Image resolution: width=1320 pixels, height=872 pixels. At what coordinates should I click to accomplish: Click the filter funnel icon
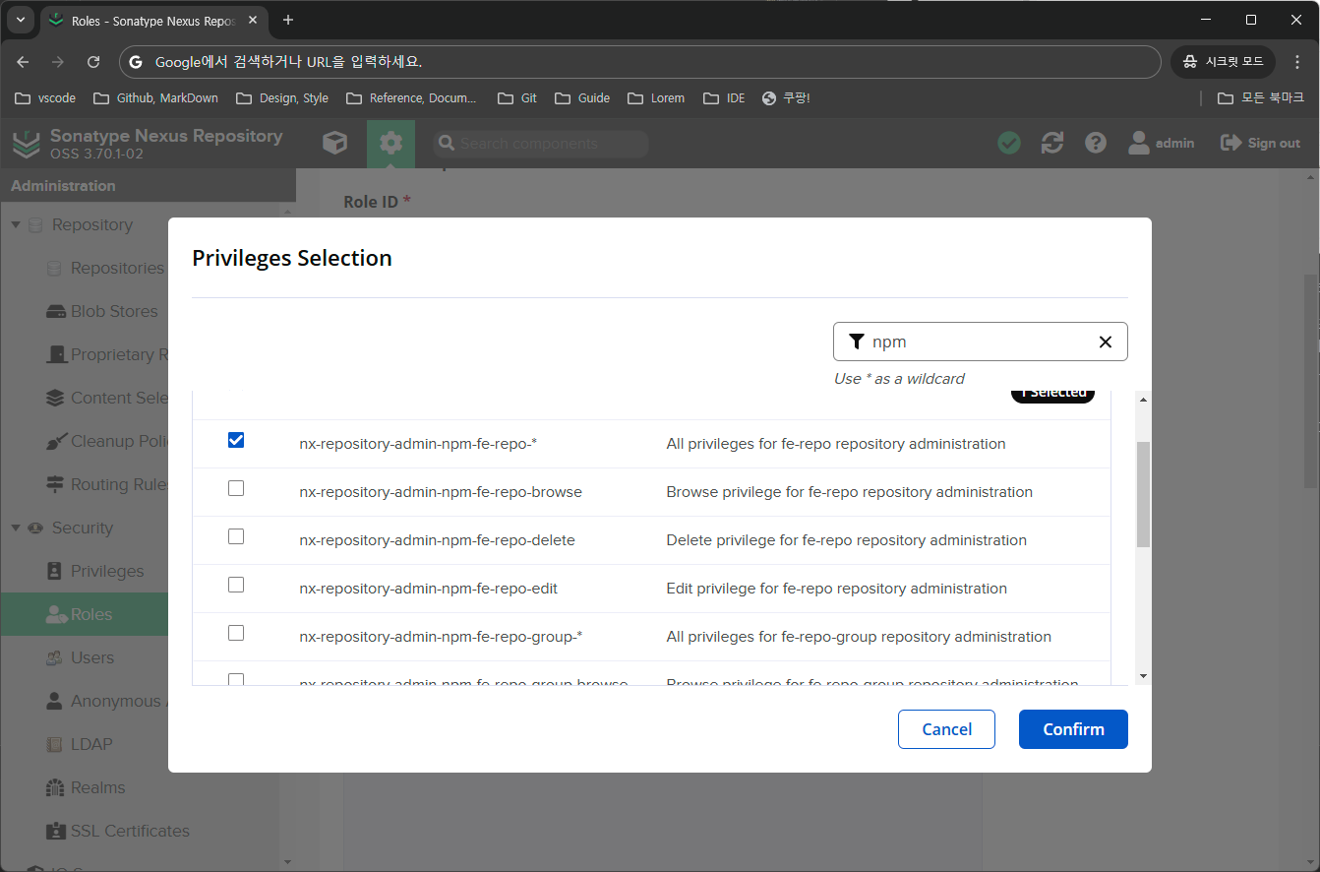click(x=856, y=342)
